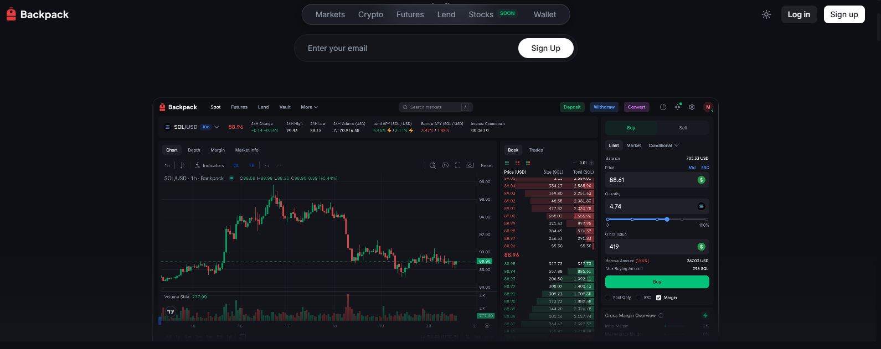Image resolution: width=881 pixels, height=349 pixels.
Task: Enable the Post Only checkbox
Action: tap(608, 298)
